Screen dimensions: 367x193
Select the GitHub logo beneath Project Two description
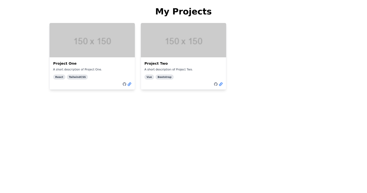[216, 84]
